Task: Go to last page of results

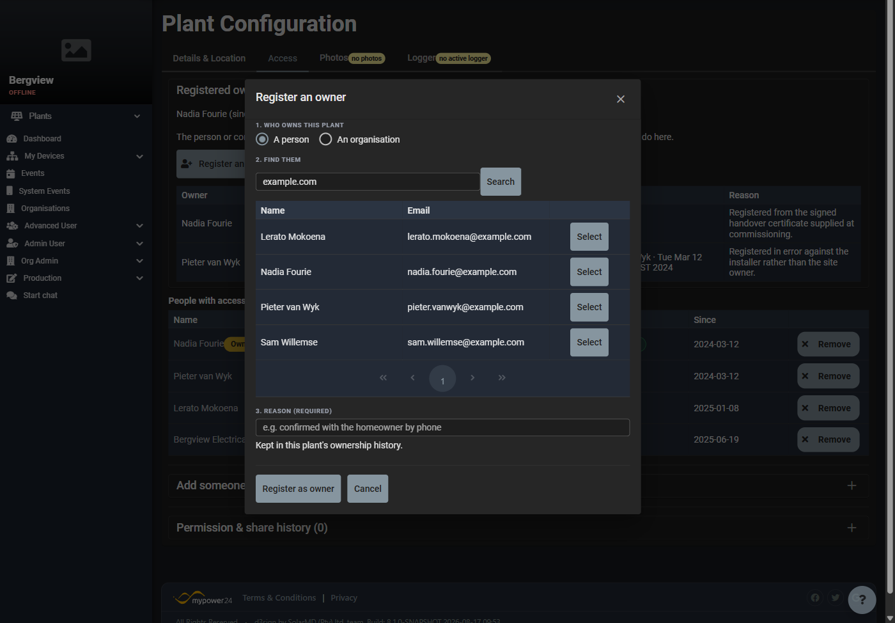Action: tap(502, 377)
